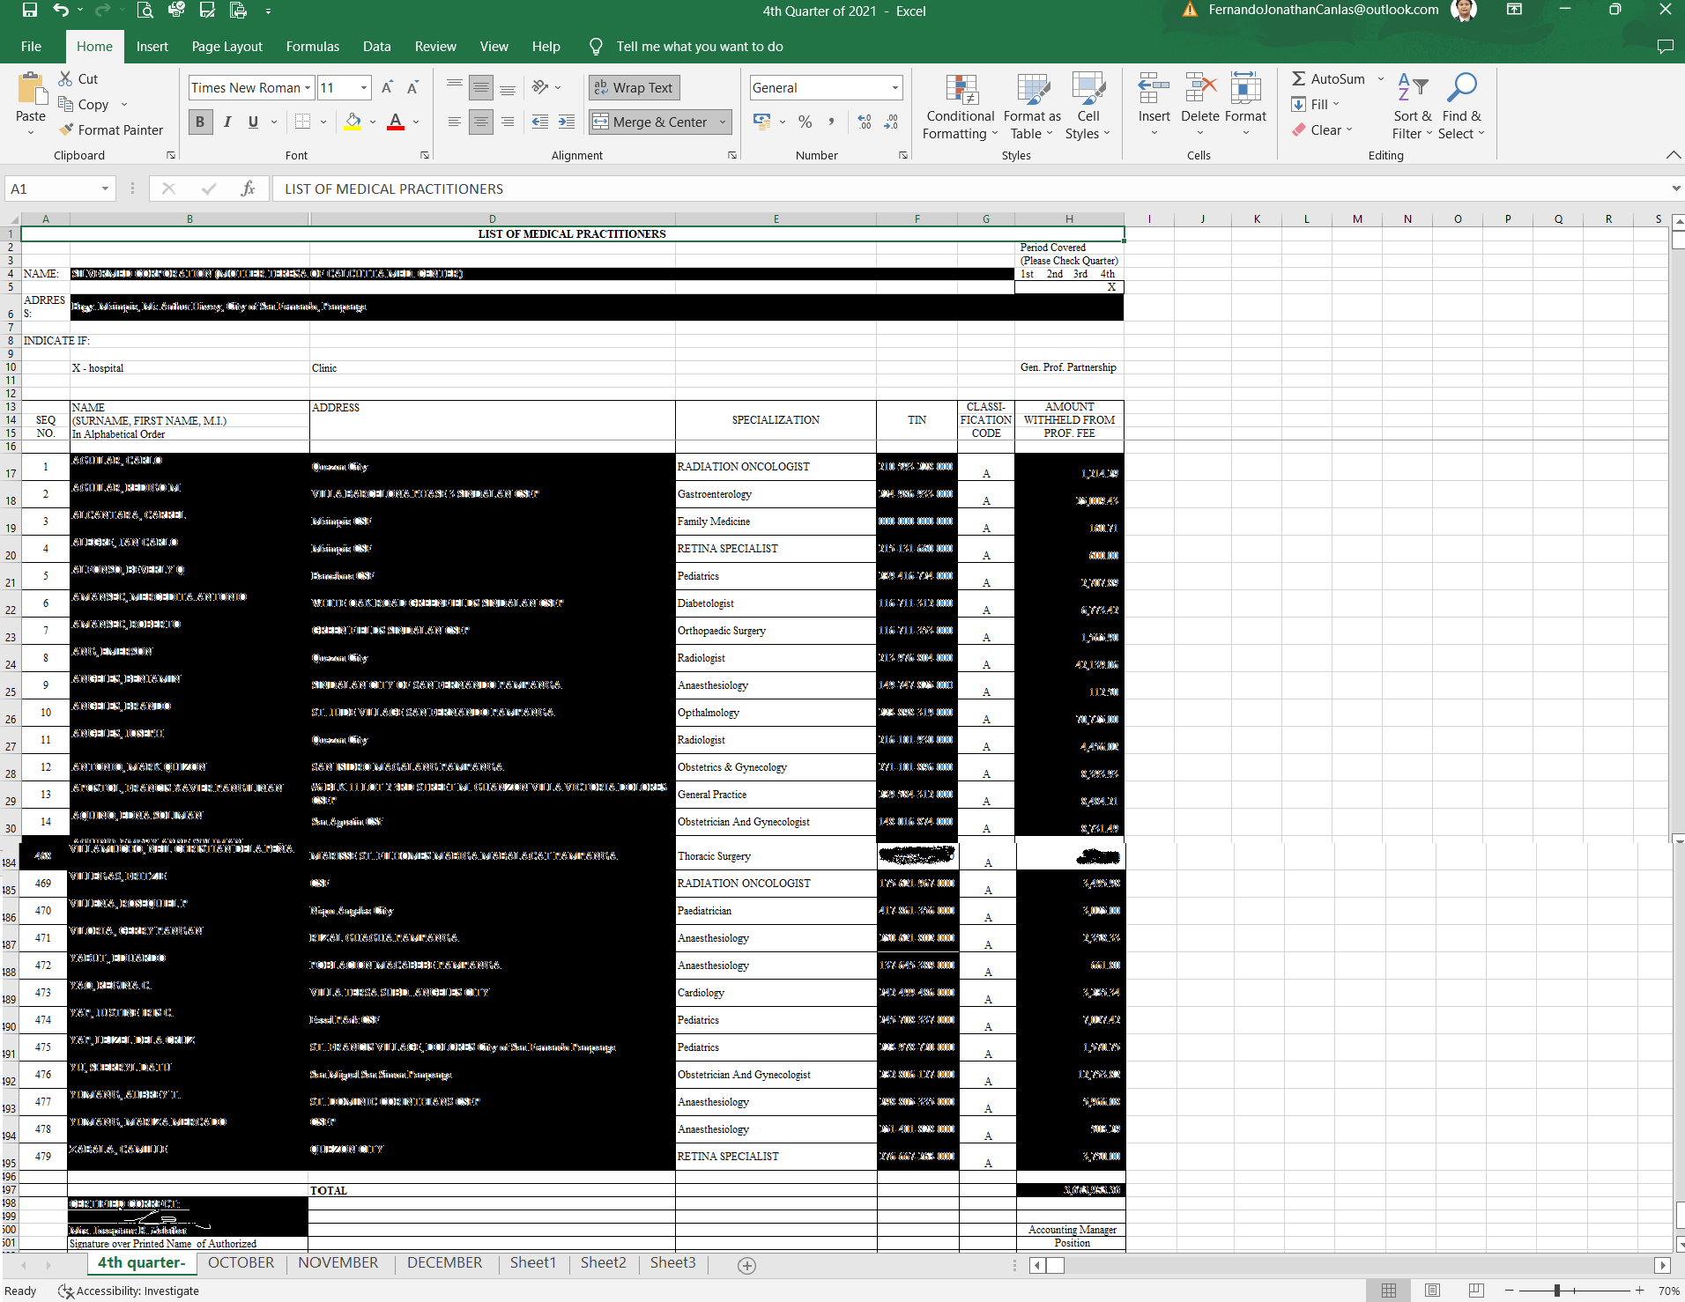This screenshot has width=1685, height=1302.
Task: Open the font size dropdown
Action: click(364, 87)
